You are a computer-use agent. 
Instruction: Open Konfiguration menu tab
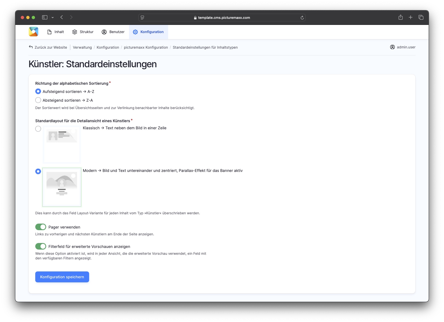click(148, 32)
